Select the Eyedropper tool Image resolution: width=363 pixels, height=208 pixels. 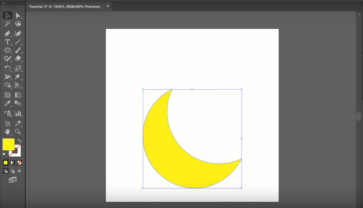point(7,104)
